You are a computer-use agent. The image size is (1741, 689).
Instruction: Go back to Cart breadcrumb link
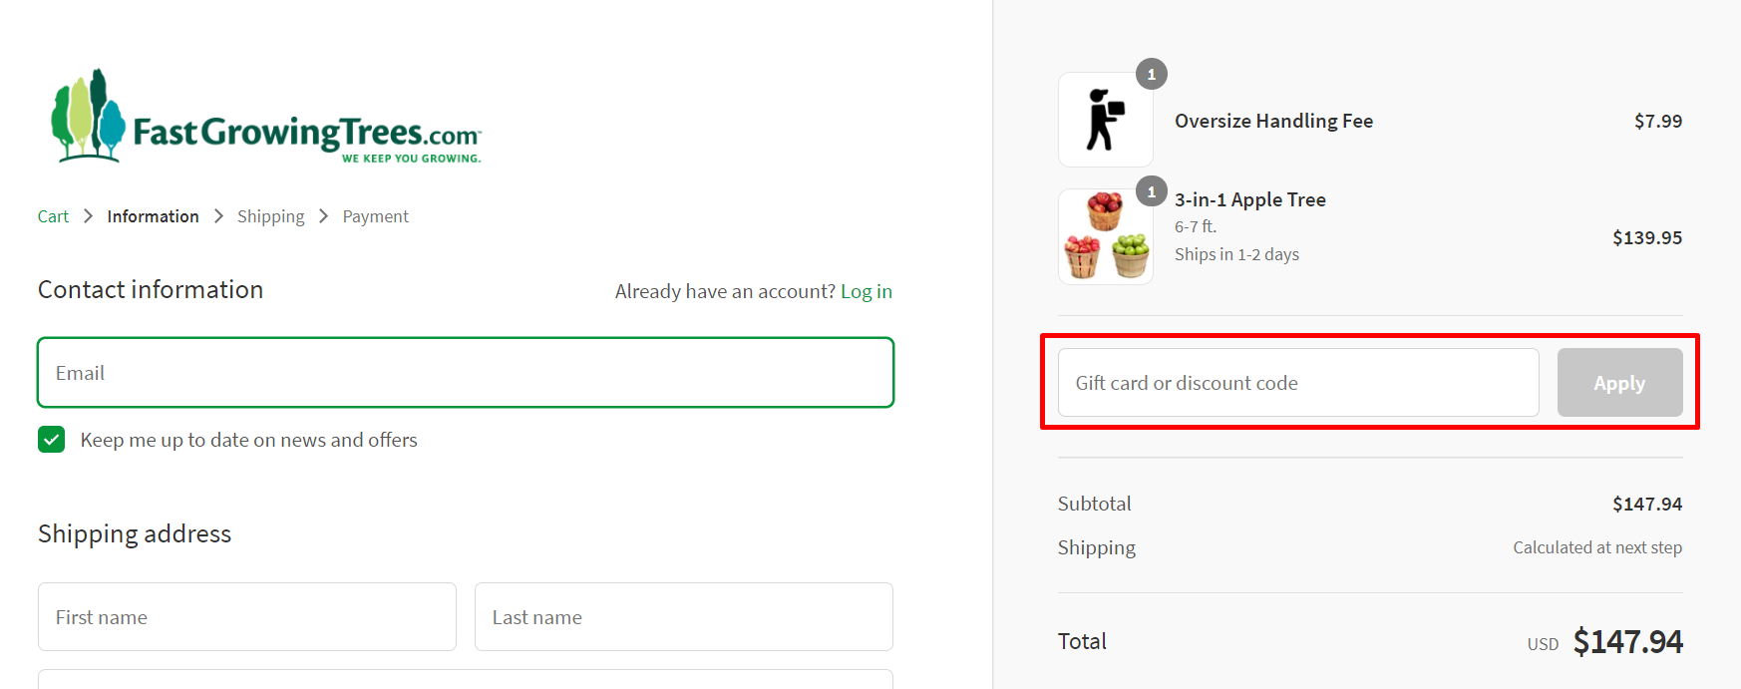[53, 216]
